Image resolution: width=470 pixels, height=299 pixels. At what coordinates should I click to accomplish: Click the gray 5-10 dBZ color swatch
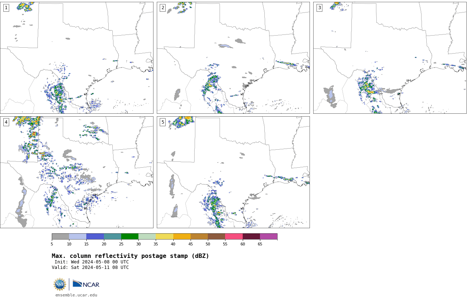(x=60, y=236)
